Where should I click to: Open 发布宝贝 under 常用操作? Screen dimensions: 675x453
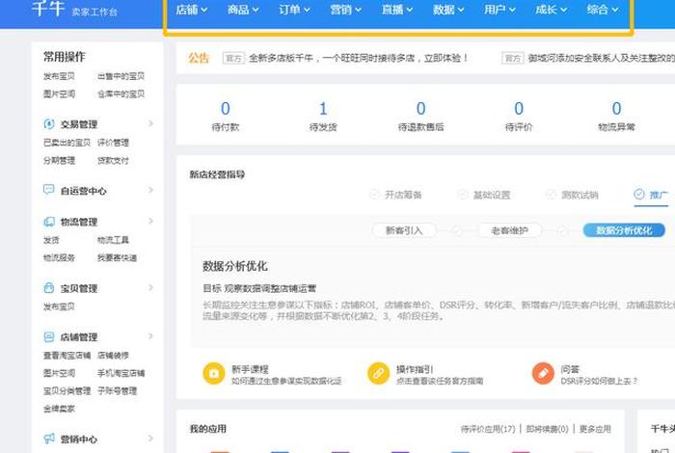[x=59, y=76]
